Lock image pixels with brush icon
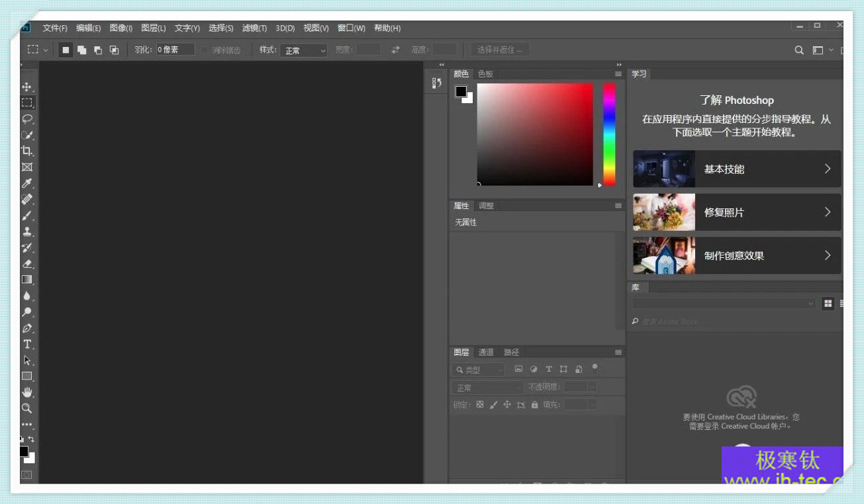864x504 pixels. (493, 405)
